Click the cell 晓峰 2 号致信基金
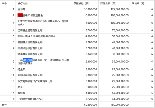155x108 pixels. [x=33, y=15]
